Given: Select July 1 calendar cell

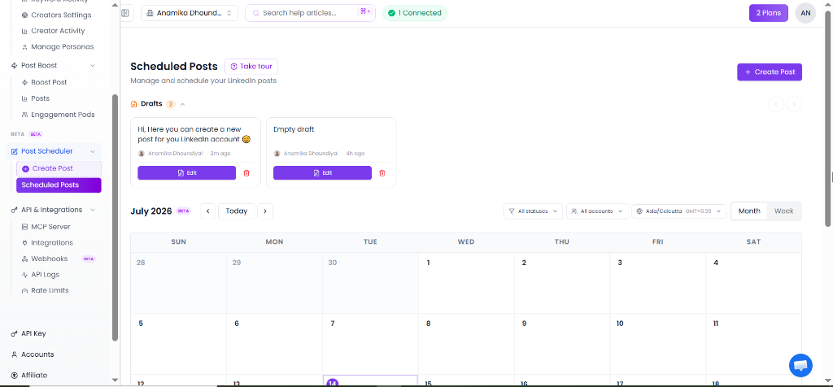Looking at the screenshot, I should coord(466,283).
